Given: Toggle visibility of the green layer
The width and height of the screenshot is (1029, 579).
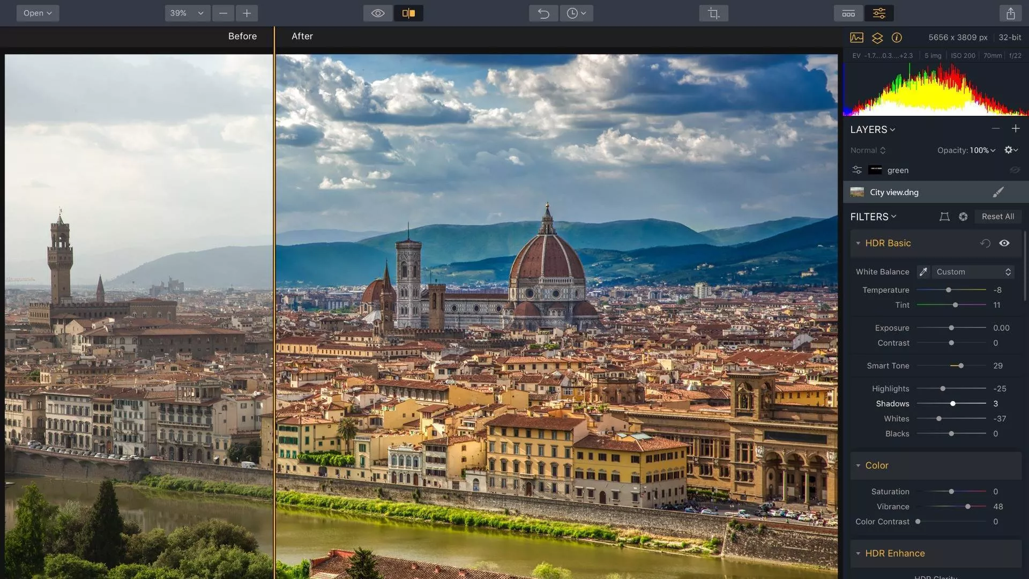Looking at the screenshot, I should [x=1015, y=170].
